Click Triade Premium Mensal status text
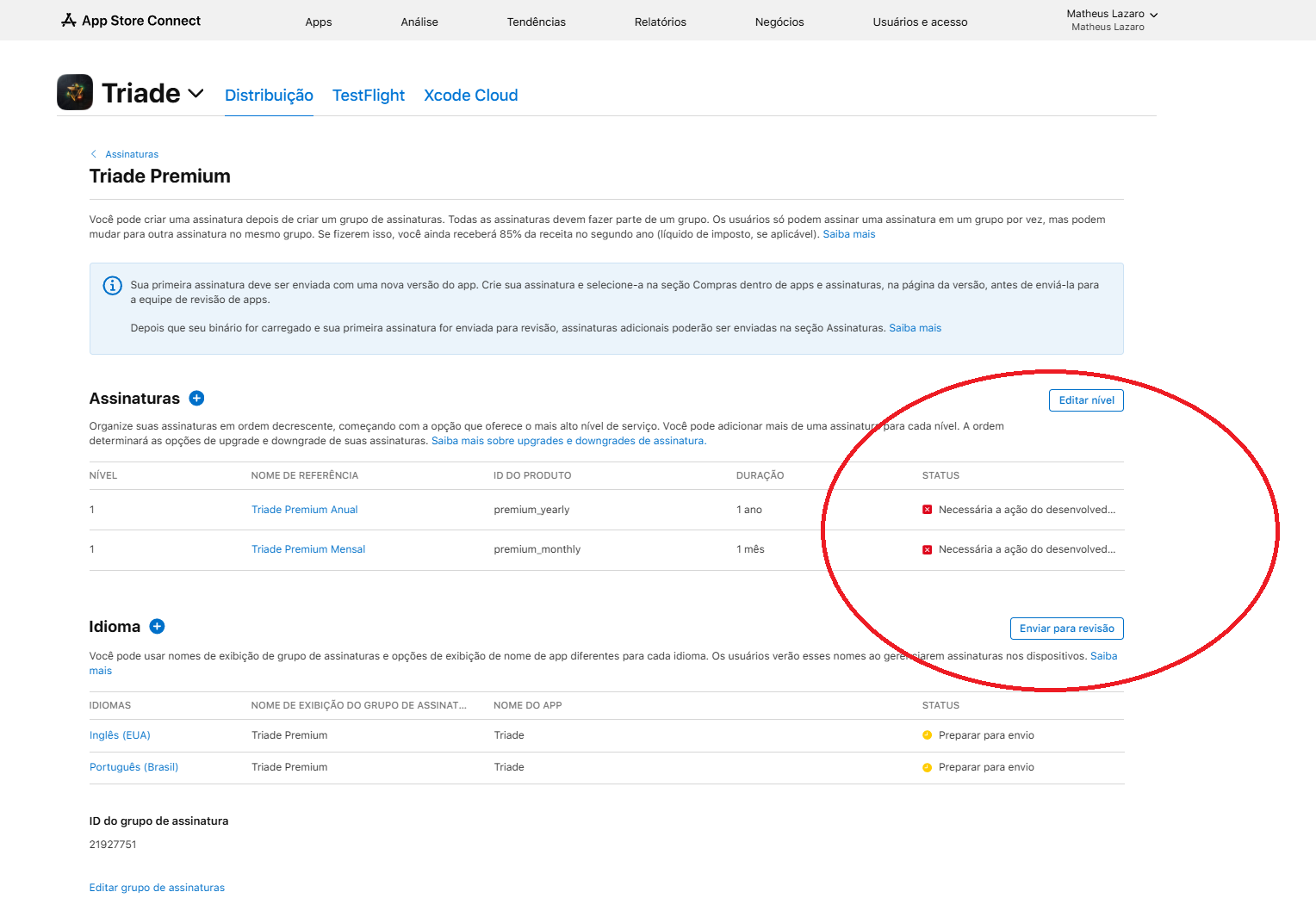The height and width of the screenshot is (923, 1316). coord(1027,549)
